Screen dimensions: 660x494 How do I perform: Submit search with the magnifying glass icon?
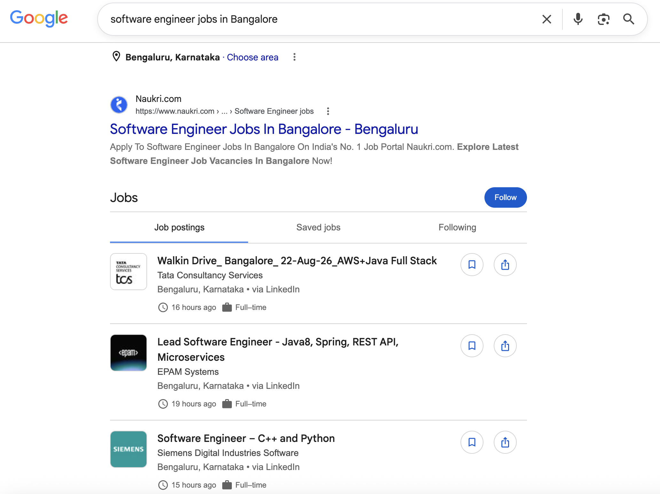click(629, 19)
